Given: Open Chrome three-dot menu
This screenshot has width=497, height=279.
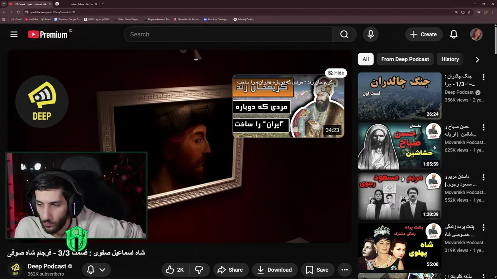Looking at the screenshot, I should point(492,12).
